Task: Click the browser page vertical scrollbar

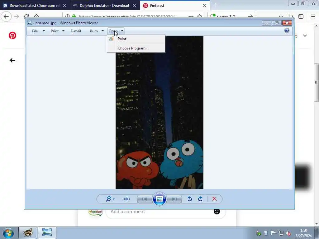Action: pyautogui.click(x=317, y=82)
